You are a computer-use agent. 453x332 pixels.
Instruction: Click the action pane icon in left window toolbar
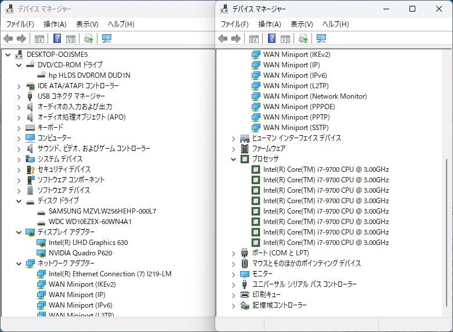71,39
